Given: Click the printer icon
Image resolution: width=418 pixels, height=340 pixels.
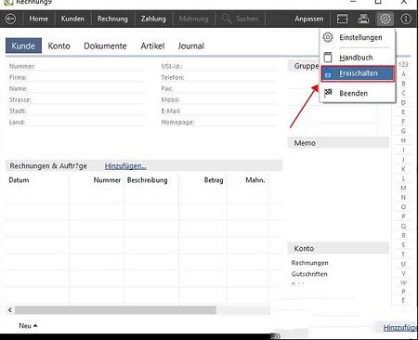Looking at the screenshot, I should pos(363,19).
